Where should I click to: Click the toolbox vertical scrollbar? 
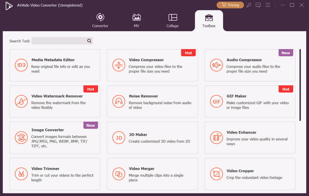point(300,85)
